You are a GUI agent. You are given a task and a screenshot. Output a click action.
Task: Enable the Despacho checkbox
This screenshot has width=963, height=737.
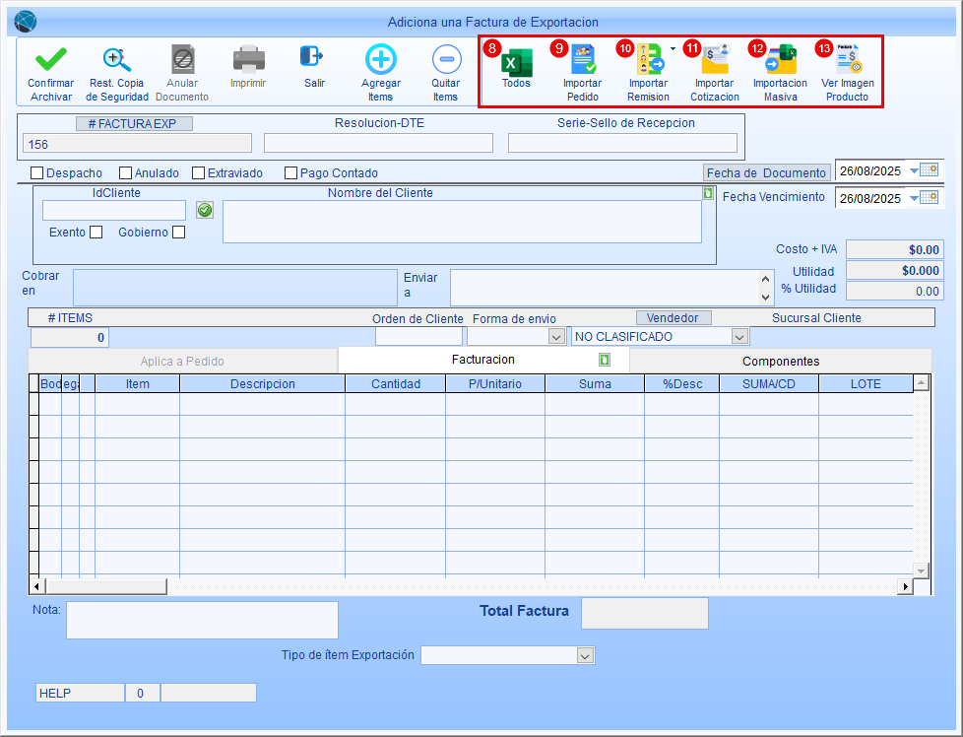click(x=37, y=173)
